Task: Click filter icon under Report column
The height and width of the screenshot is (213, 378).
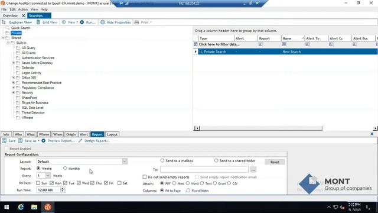Action: coord(260,44)
